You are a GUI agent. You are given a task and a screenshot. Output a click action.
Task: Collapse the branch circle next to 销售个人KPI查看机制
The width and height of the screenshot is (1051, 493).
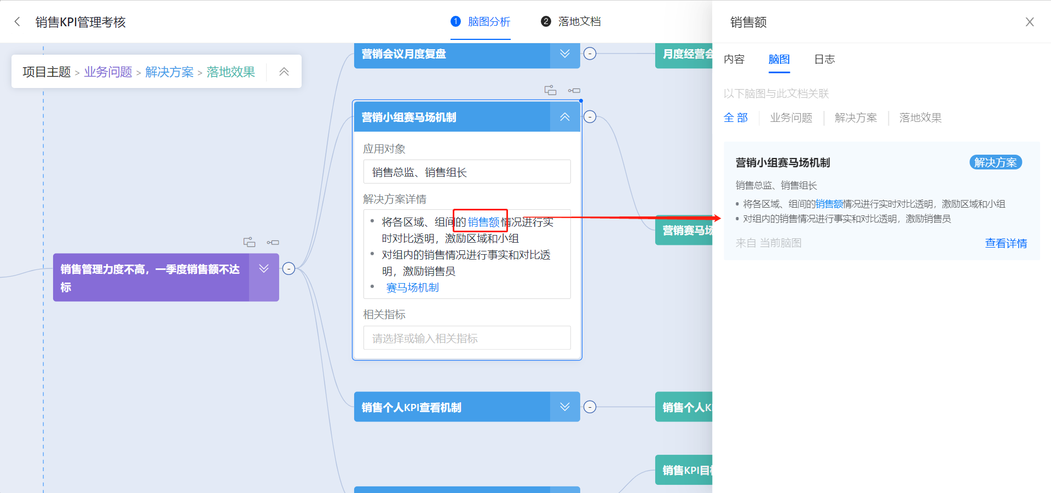590,407
